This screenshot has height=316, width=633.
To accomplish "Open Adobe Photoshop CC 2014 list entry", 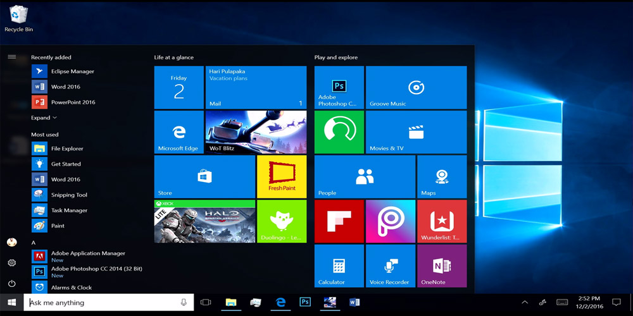I will [x=87, y=272].
